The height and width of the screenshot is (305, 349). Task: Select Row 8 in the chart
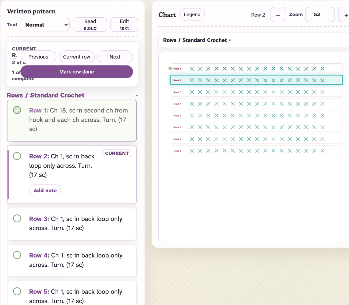pos(256,151)
